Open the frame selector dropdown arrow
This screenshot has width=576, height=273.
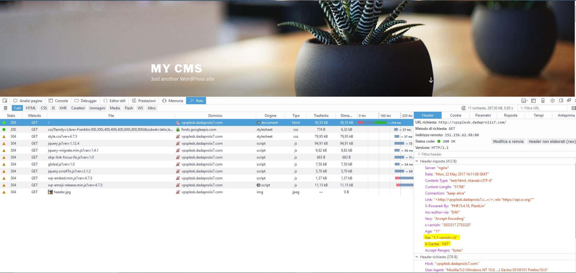click(527, 101)
